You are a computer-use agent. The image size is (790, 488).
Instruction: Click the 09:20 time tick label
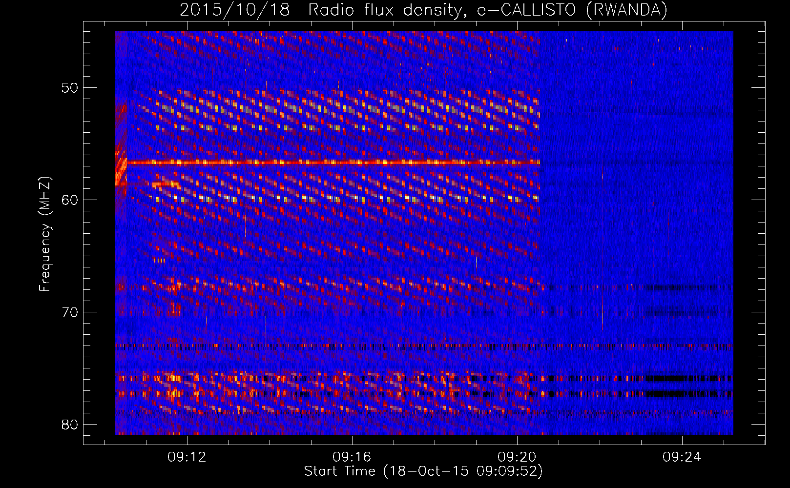(x=517, y=457)
